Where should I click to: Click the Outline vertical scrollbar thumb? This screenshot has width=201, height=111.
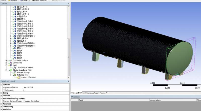tap(68, 57)
